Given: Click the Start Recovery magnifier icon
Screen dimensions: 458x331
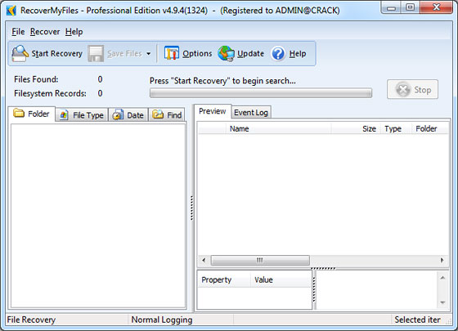Looking at the screenshot, I should 20,53.
